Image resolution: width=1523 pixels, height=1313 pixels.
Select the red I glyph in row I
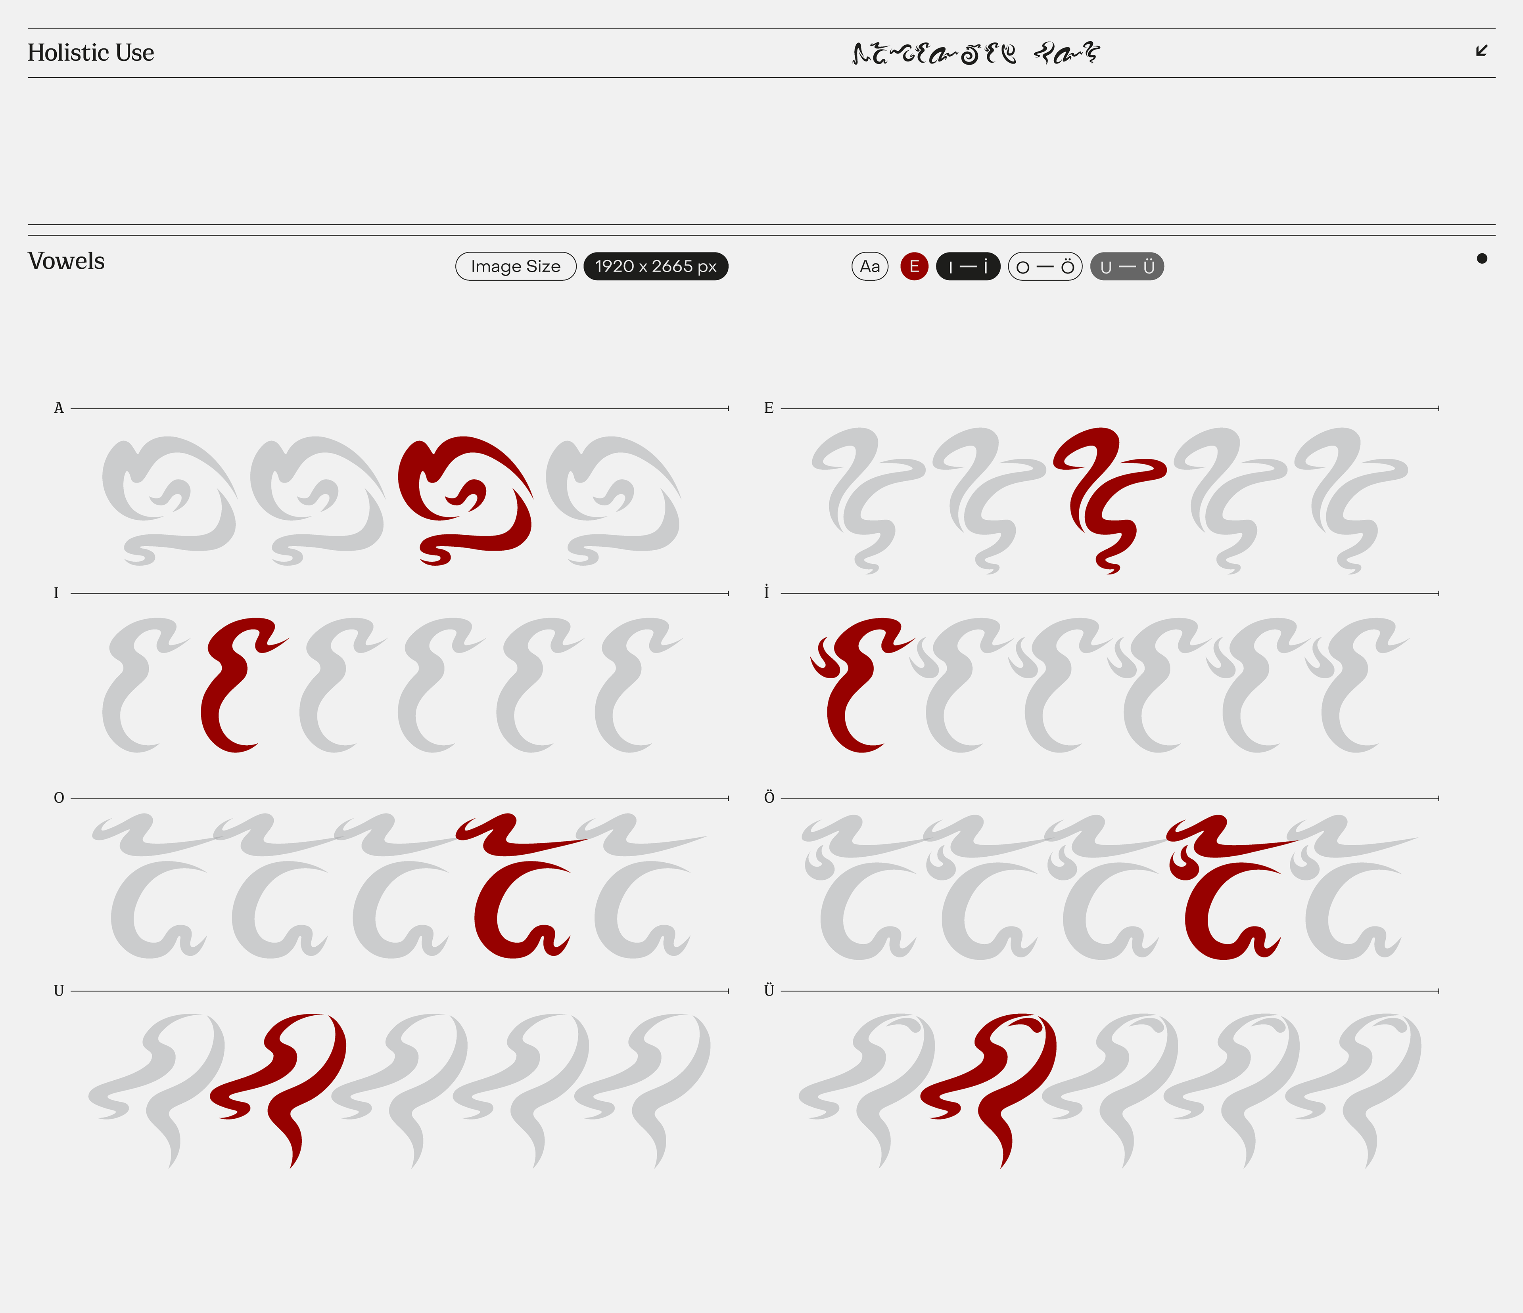[x=244, y=685]
